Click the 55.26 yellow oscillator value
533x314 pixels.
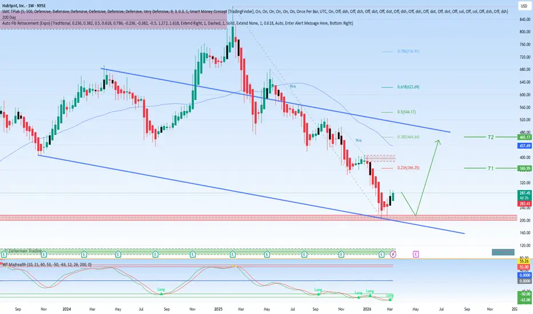click(524, 261)
